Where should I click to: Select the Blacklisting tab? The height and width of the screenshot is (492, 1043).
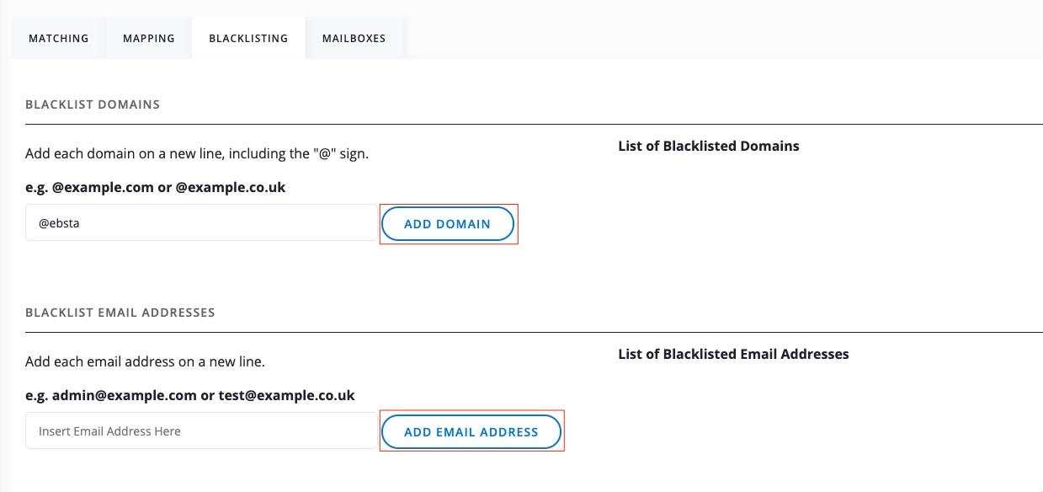pyautogui.click(x=248, y=39)
